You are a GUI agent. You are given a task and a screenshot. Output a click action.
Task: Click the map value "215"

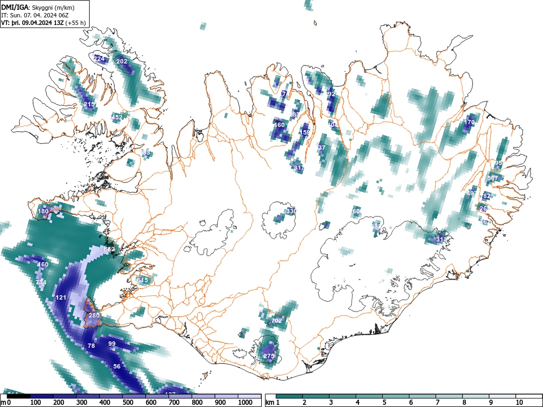89,104
